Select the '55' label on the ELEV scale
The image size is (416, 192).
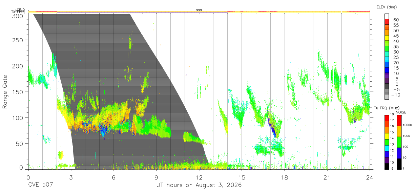(395, 25)
